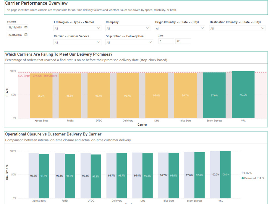The width and height of the screenshot is (272, 204).
Task: Select Xpress Bees Delivered ETA bar 93.5%
Action: coord(44,176)
